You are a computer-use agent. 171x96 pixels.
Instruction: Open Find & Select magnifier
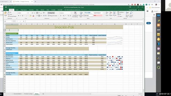131,14
